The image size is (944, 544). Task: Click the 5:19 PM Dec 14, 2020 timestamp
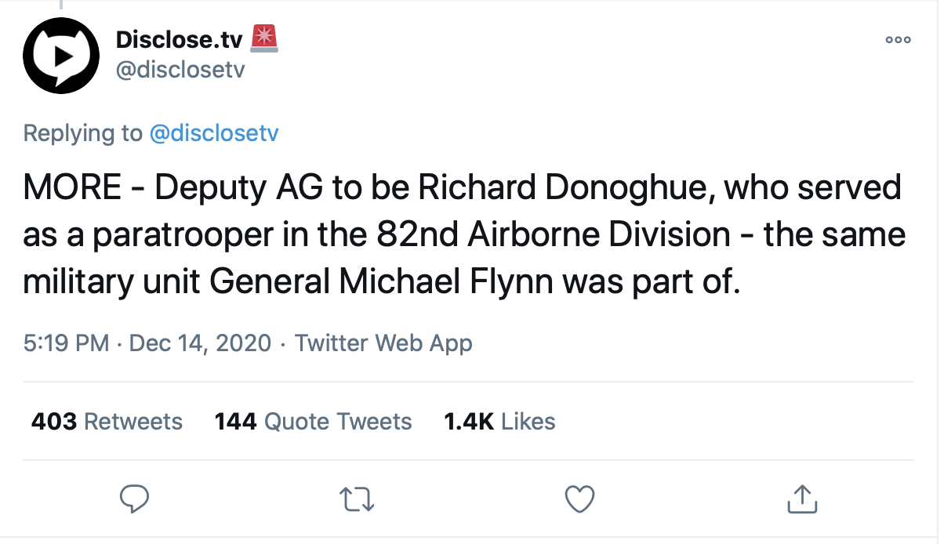[147, 343]
